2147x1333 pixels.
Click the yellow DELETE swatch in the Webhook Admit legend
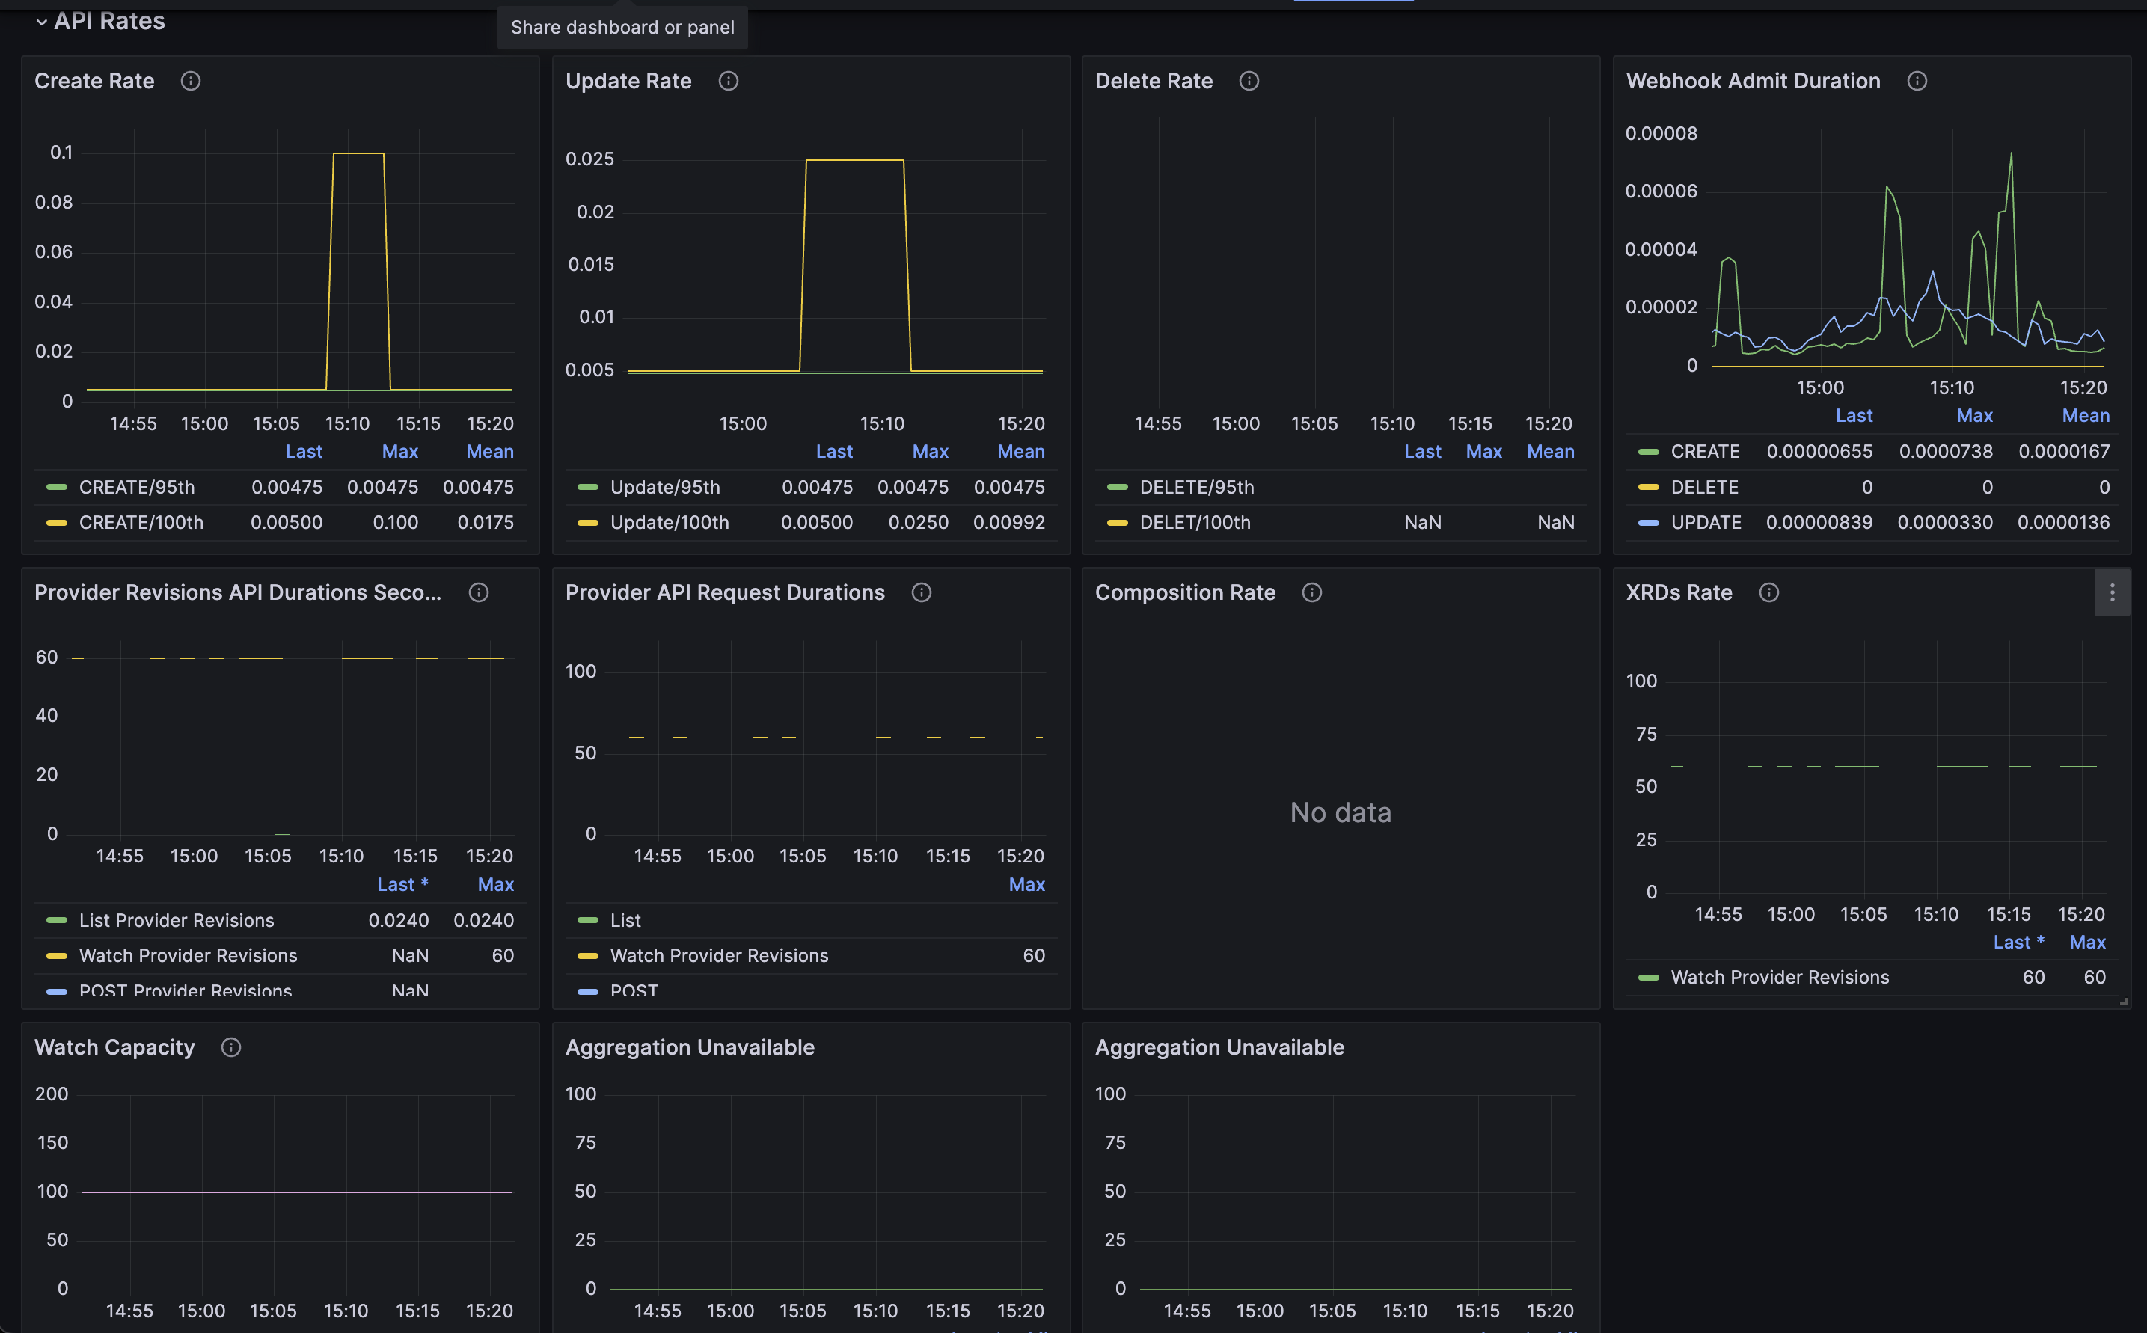coord(1648,488)
